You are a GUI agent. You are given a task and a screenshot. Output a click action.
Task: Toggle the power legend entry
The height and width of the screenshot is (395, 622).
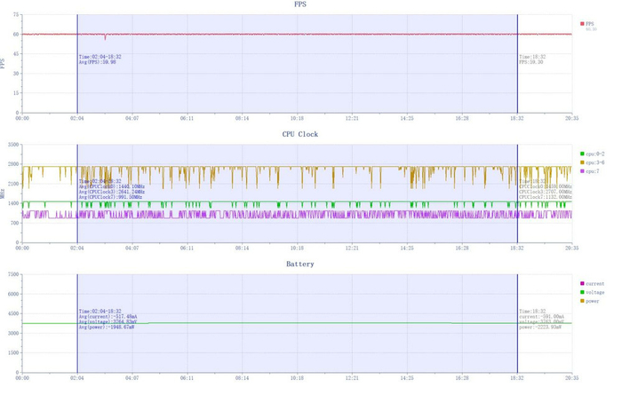point(589,301)
